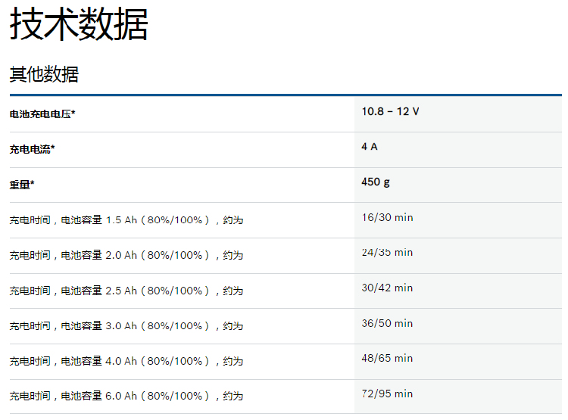Select the 30/42 min value

point(387,288)
